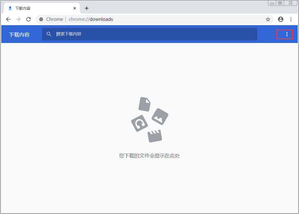Open a new tab with the plus button
299x214 pixels.
pyautogui.click(x=87, y=8)
